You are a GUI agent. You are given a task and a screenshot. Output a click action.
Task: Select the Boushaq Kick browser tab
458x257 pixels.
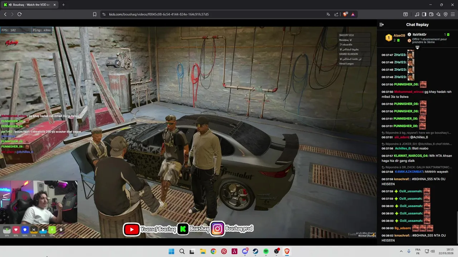click(x=29, y=5)
